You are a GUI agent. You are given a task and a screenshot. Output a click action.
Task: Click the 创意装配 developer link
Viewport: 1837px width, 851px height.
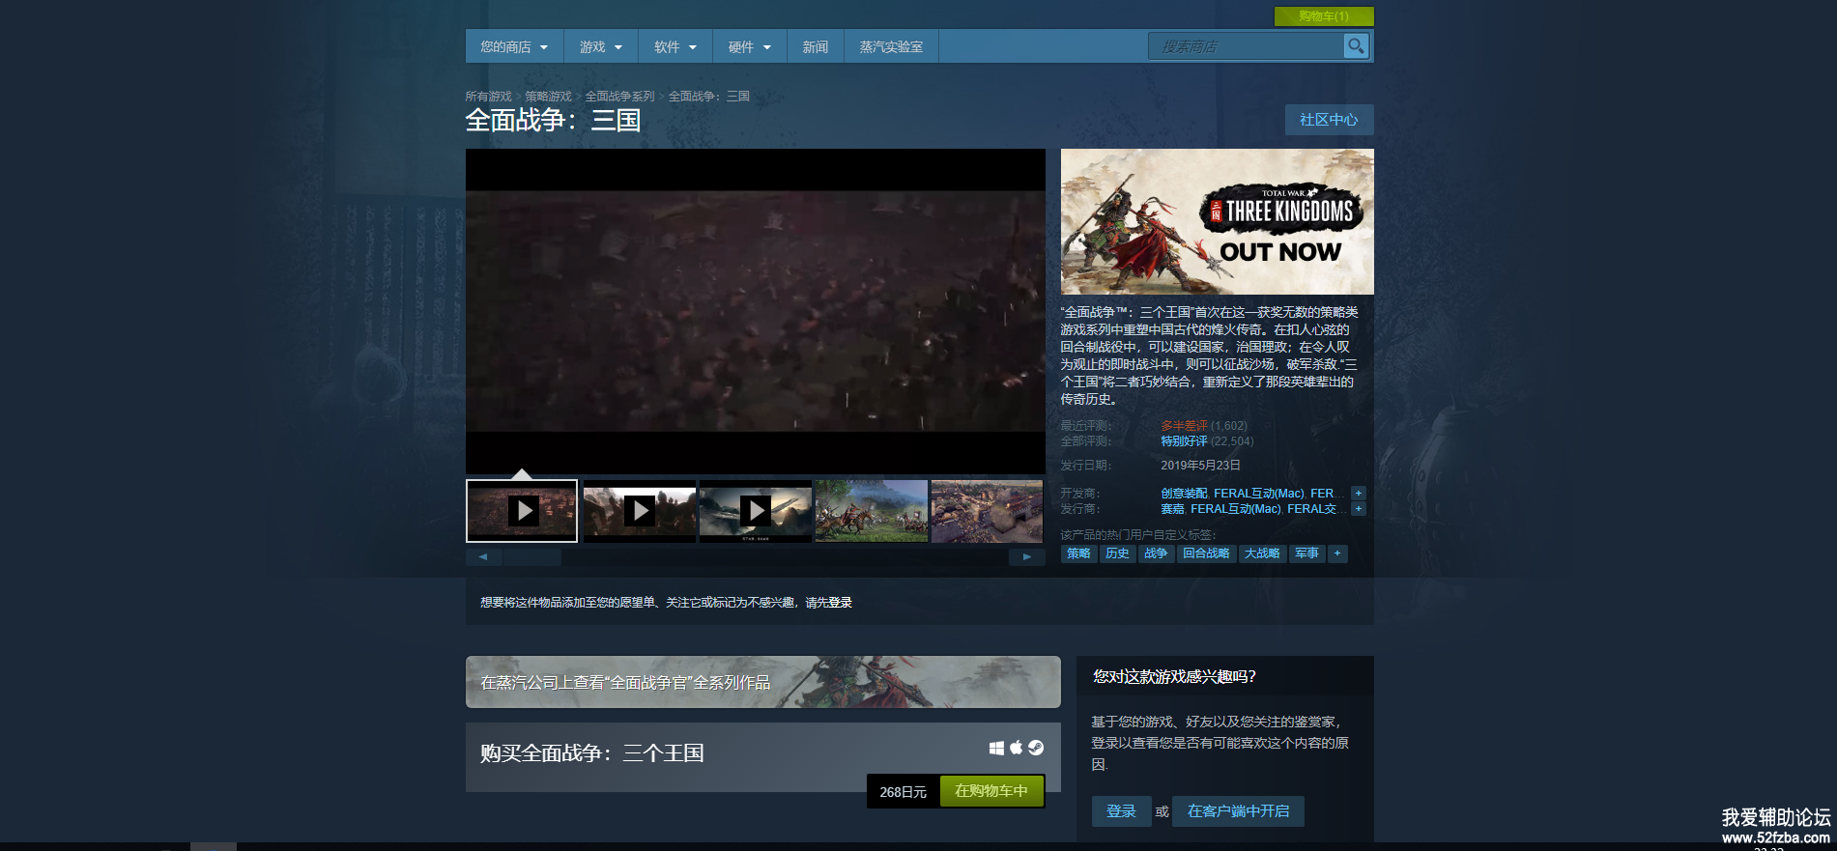(1184, 494)
